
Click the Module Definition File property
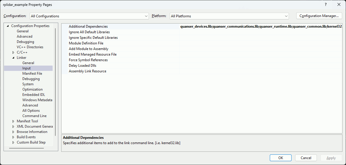pyautogui.click(x=86, y=43)
